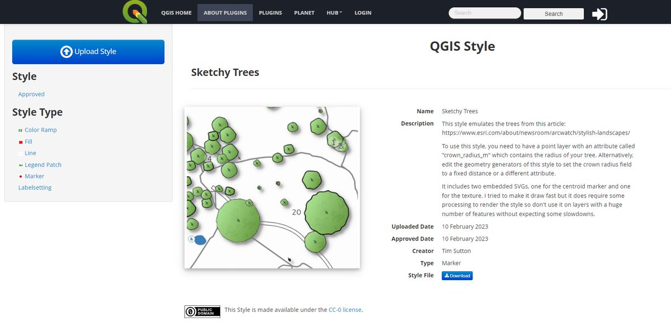
Task: Click the QGIS logo icon
Action: pos(135,12)
